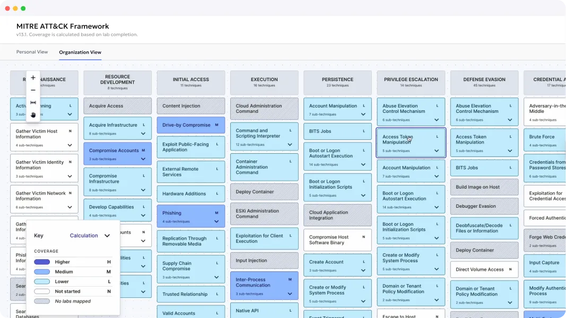566x318 pixels.
Task: Click the Higher coverage swatch
Action: [x=42, y=262]
